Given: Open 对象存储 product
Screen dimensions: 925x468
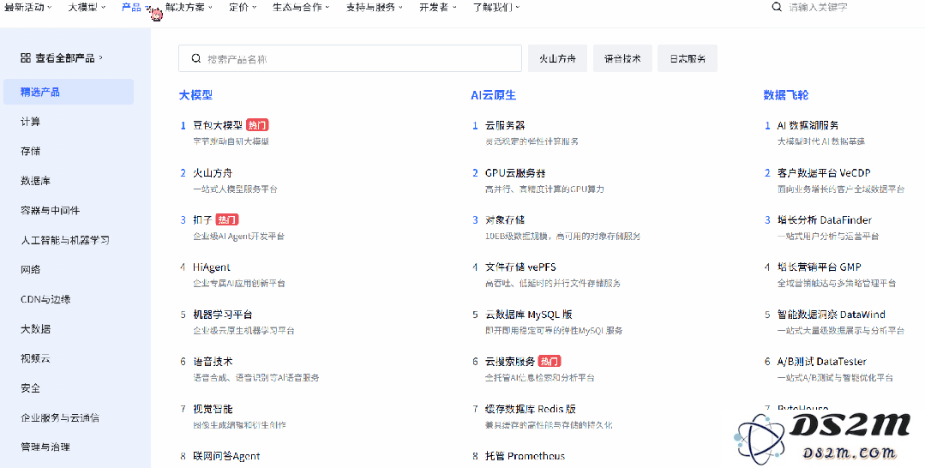Looking at the screenshot, I should click(505, 219).
